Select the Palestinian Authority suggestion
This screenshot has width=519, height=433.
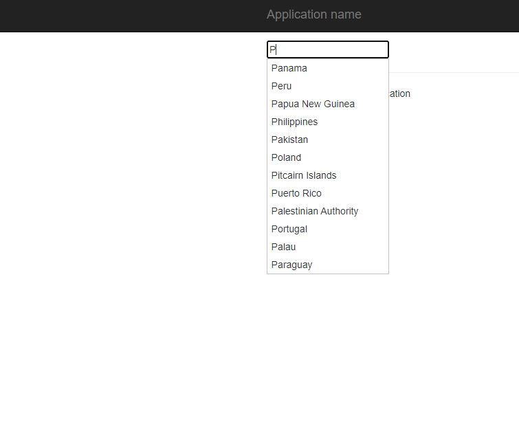point(328,211)
